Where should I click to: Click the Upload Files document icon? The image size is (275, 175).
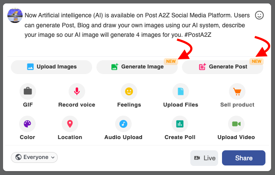pos(181,91)
